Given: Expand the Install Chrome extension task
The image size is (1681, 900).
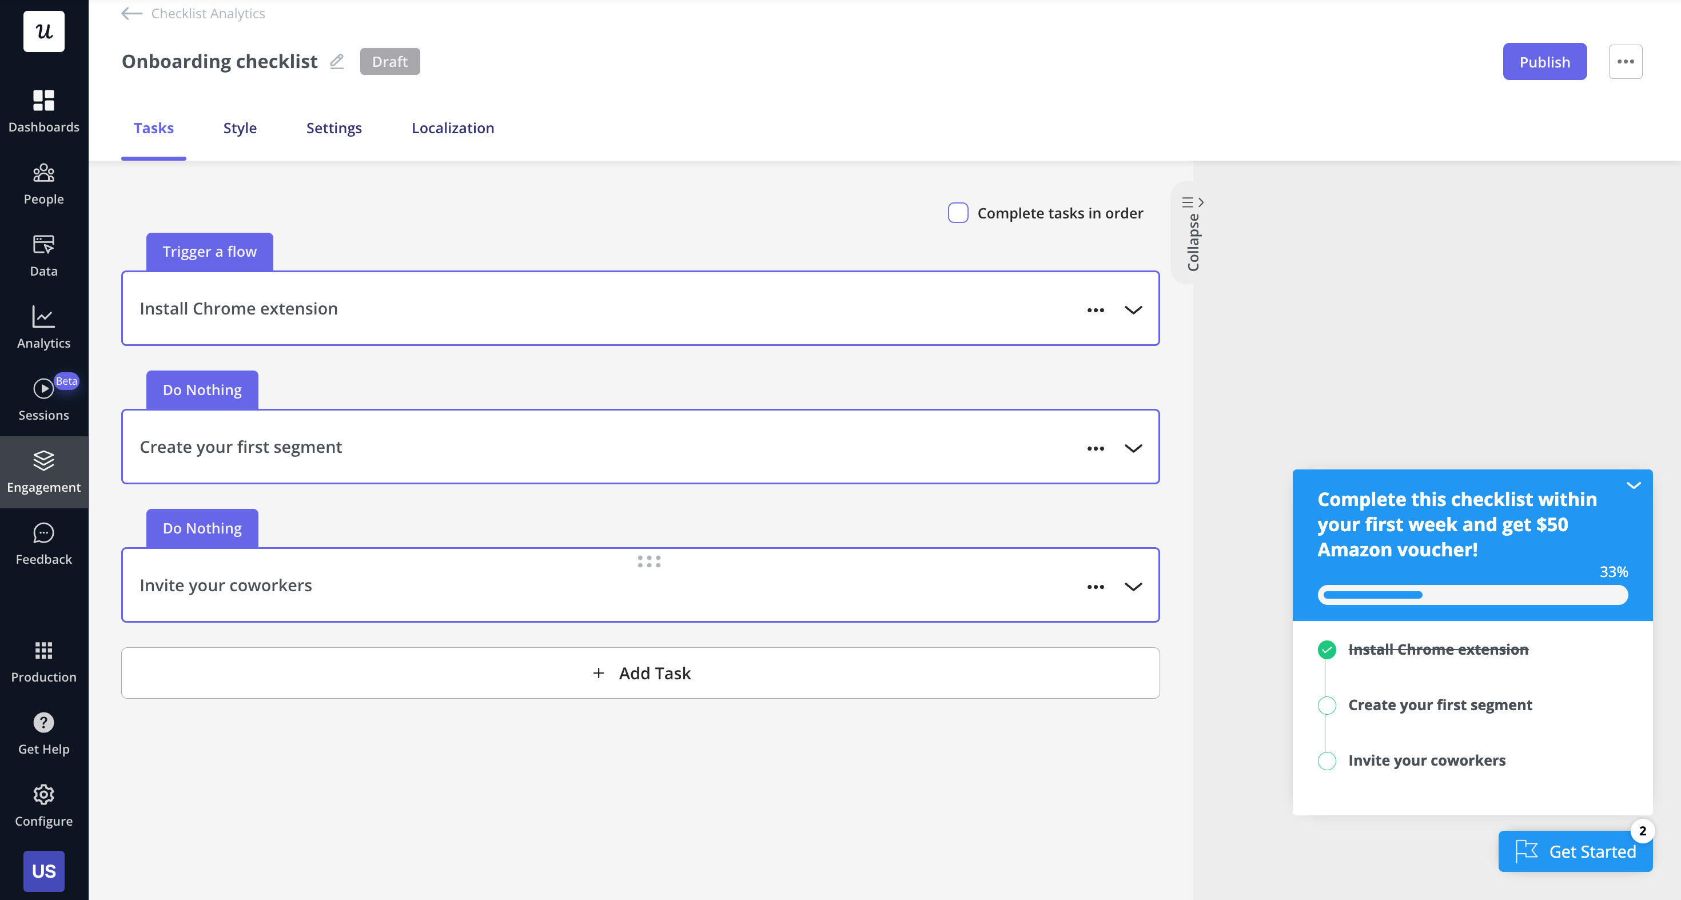Looking at the screenshot, I should [1134, 309].
